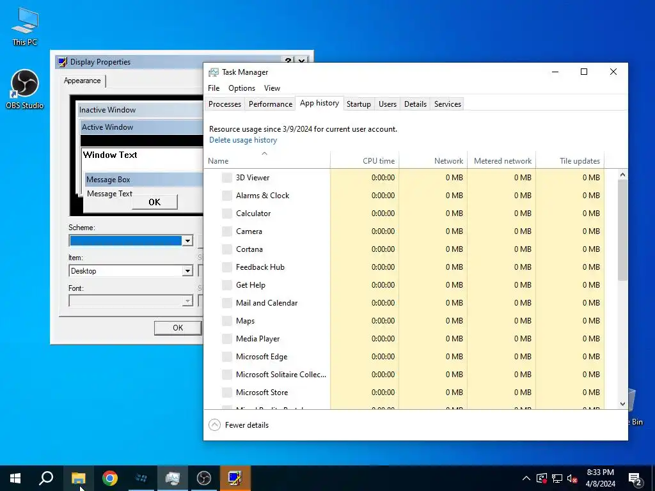Image resolution: width=655 pixels, height=491 pixels.
Task: Collapse Task Manager with Fewer details
Action: [239, 425]
